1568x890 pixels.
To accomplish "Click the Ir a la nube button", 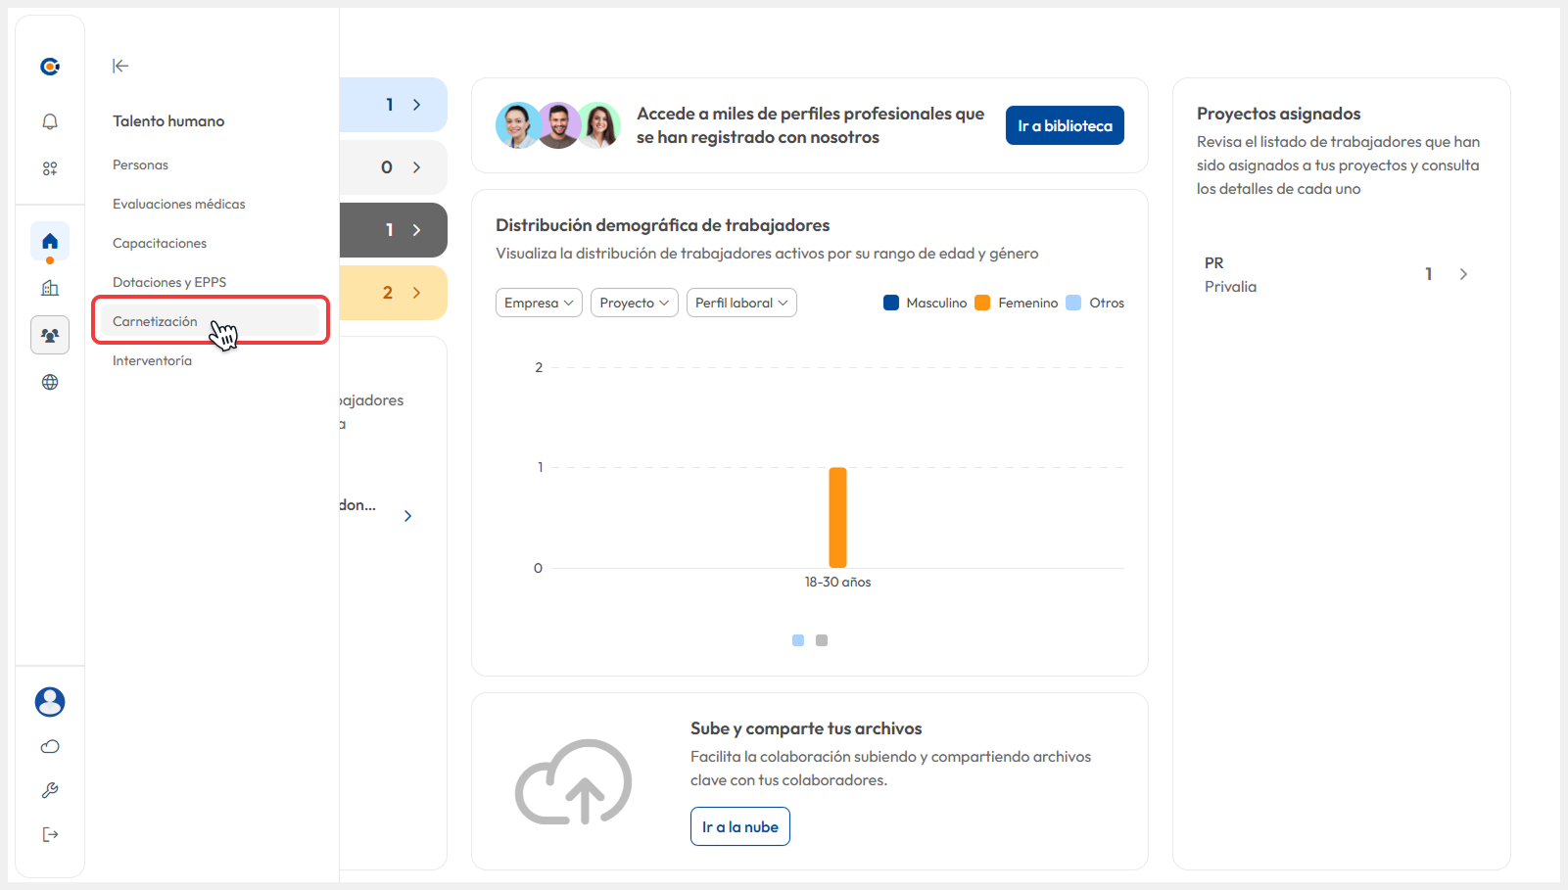I will click(739, 826).
